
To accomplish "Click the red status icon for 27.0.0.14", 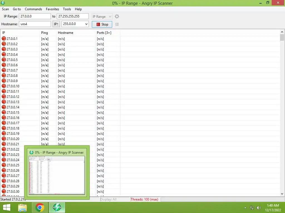I will 4,107.
